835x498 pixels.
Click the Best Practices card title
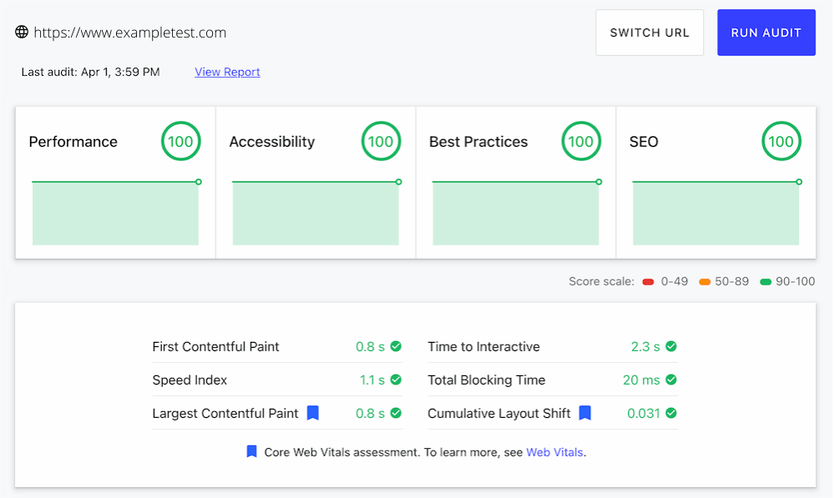(x=478, y=142)
